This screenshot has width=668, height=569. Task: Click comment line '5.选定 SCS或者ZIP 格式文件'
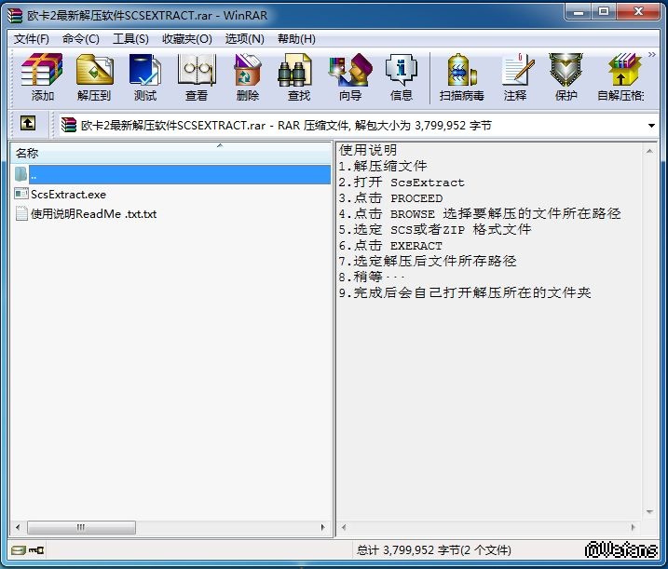pos(435,230)
